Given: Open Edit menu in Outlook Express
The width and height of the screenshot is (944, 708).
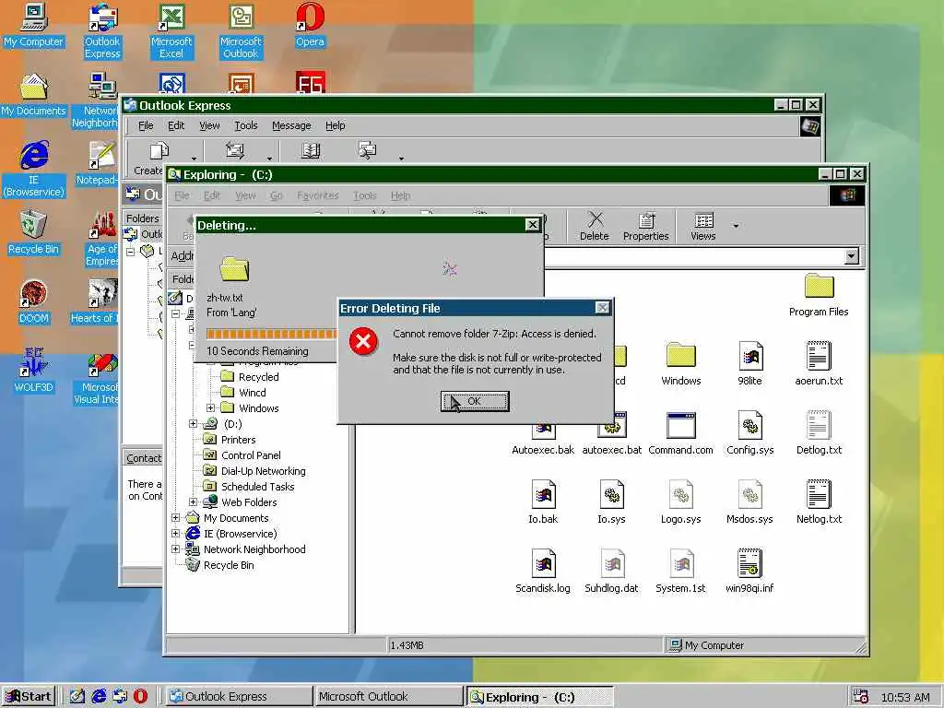Looking at the screenshot, I should (176, 125).
